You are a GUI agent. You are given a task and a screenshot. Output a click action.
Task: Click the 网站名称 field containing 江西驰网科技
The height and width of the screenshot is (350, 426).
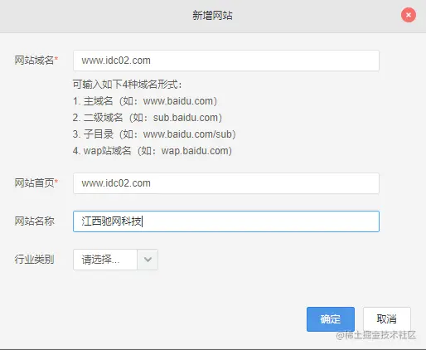pyautogui.click(x=226, y=221)
